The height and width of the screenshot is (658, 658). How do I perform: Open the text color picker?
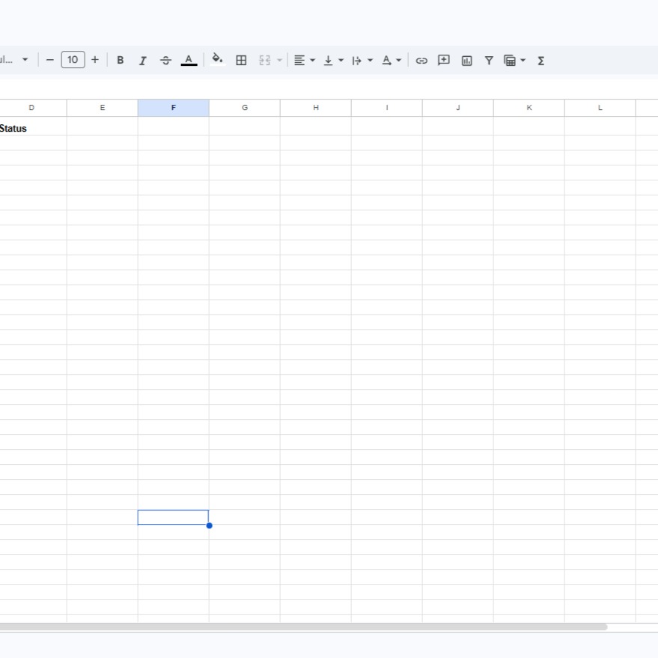pos(189,61)
